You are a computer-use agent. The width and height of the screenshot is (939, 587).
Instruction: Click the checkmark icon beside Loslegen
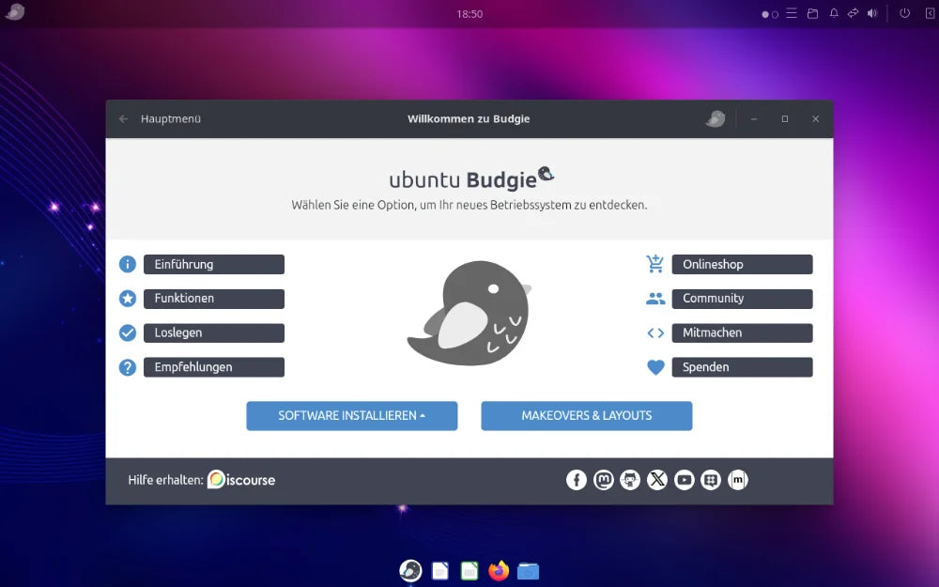point(128,333)
